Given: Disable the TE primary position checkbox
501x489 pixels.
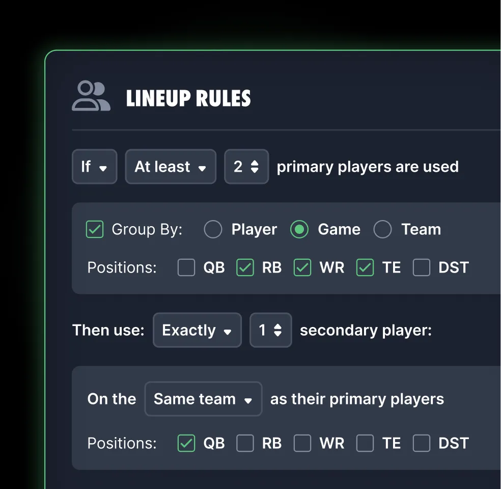Looking at the screenshot, I should [365, 267].
